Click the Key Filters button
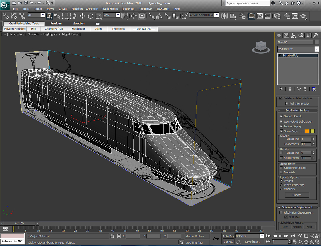This screenshot has width=321, height=246. coord(252,242)
